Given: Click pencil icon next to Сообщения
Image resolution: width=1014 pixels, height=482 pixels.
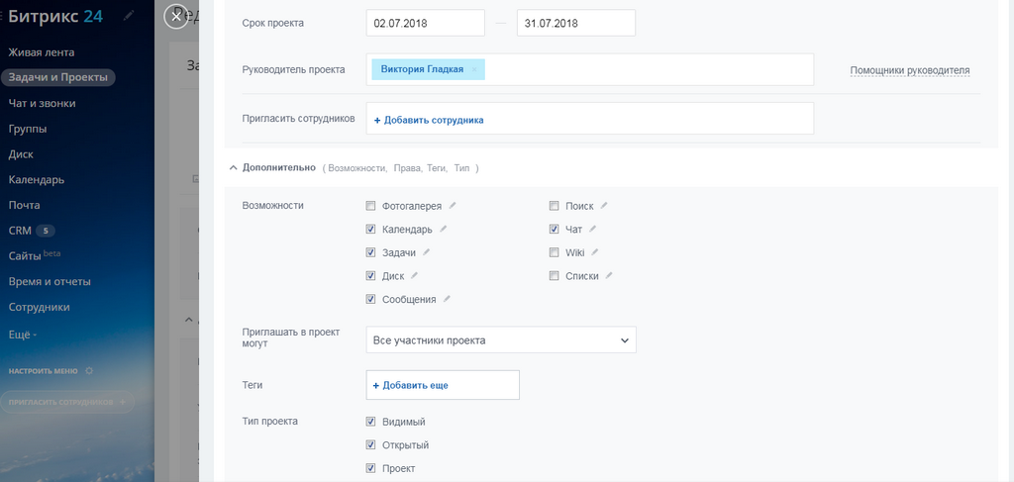Looking at the screenshot, I should point(447,299).
